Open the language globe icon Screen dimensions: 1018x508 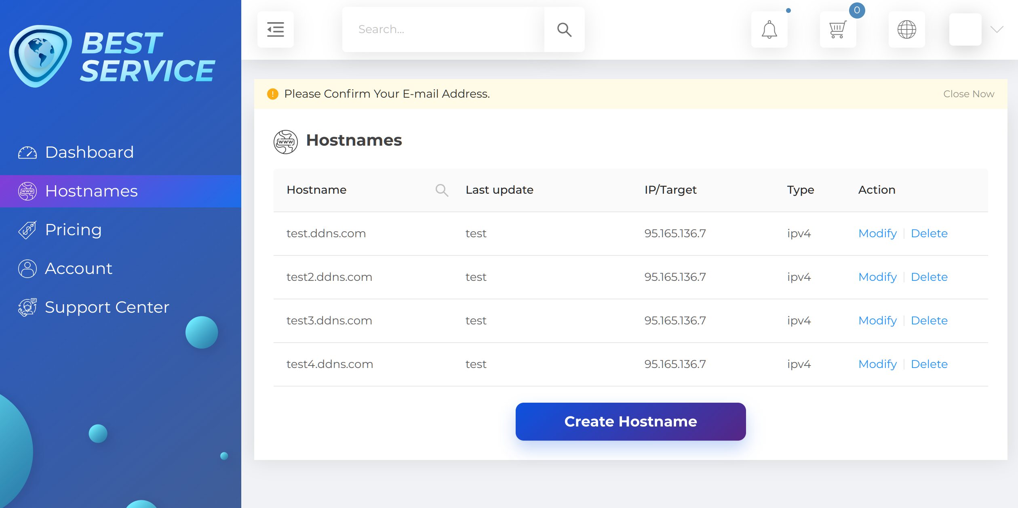tap(906, 29)
